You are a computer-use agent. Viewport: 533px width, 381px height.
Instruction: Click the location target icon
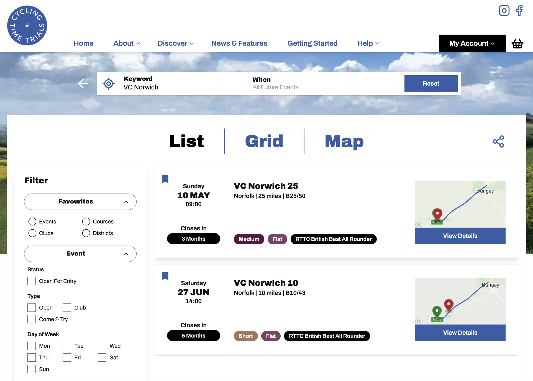coord(109,84)
